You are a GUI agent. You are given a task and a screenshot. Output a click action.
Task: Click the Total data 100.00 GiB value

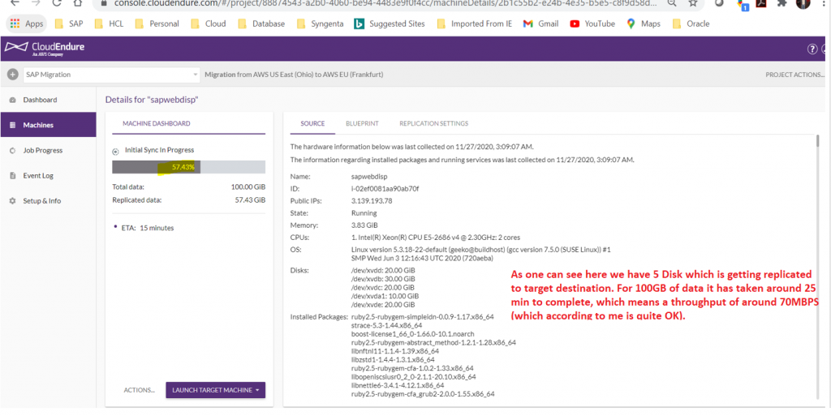[248, 187]
